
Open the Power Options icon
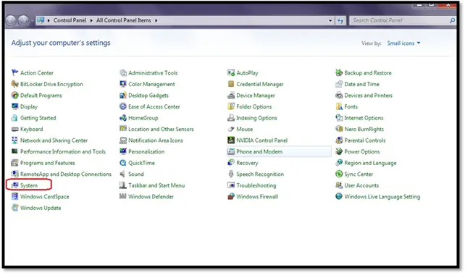[x=339, y=152]
